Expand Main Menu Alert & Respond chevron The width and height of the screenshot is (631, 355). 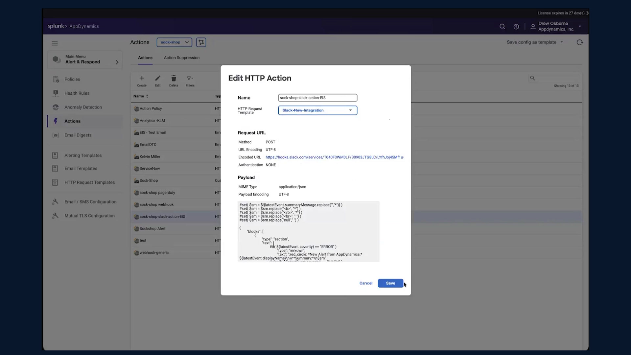[117, 62]
